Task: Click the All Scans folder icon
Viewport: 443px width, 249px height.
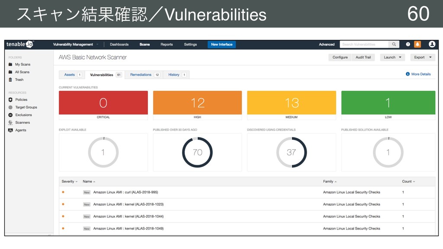Action: (10, 72)
